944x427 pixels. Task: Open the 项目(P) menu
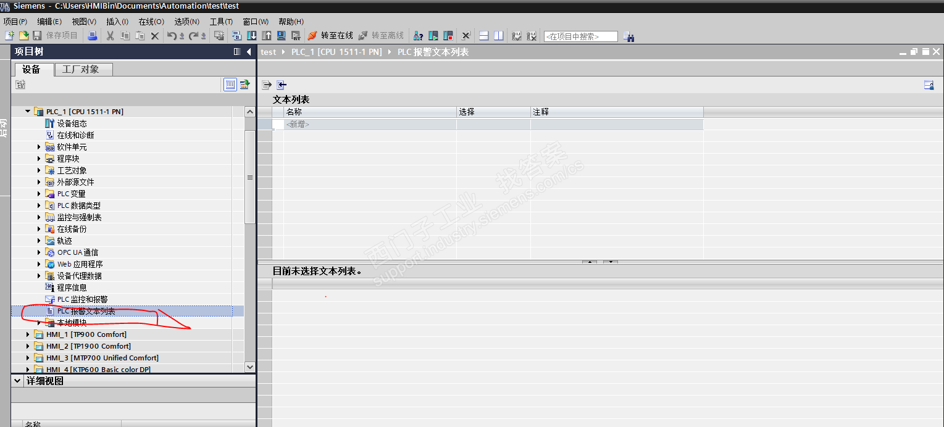[x=15, y=22]
